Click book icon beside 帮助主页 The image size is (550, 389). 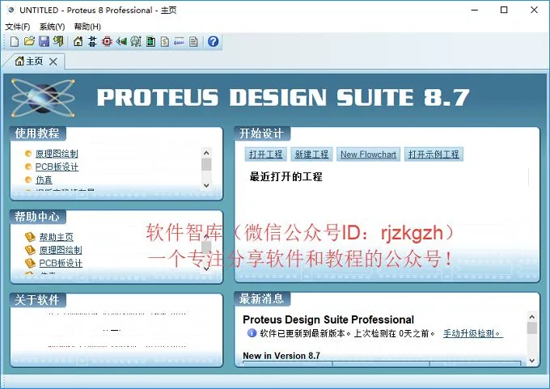pos(30,237)
